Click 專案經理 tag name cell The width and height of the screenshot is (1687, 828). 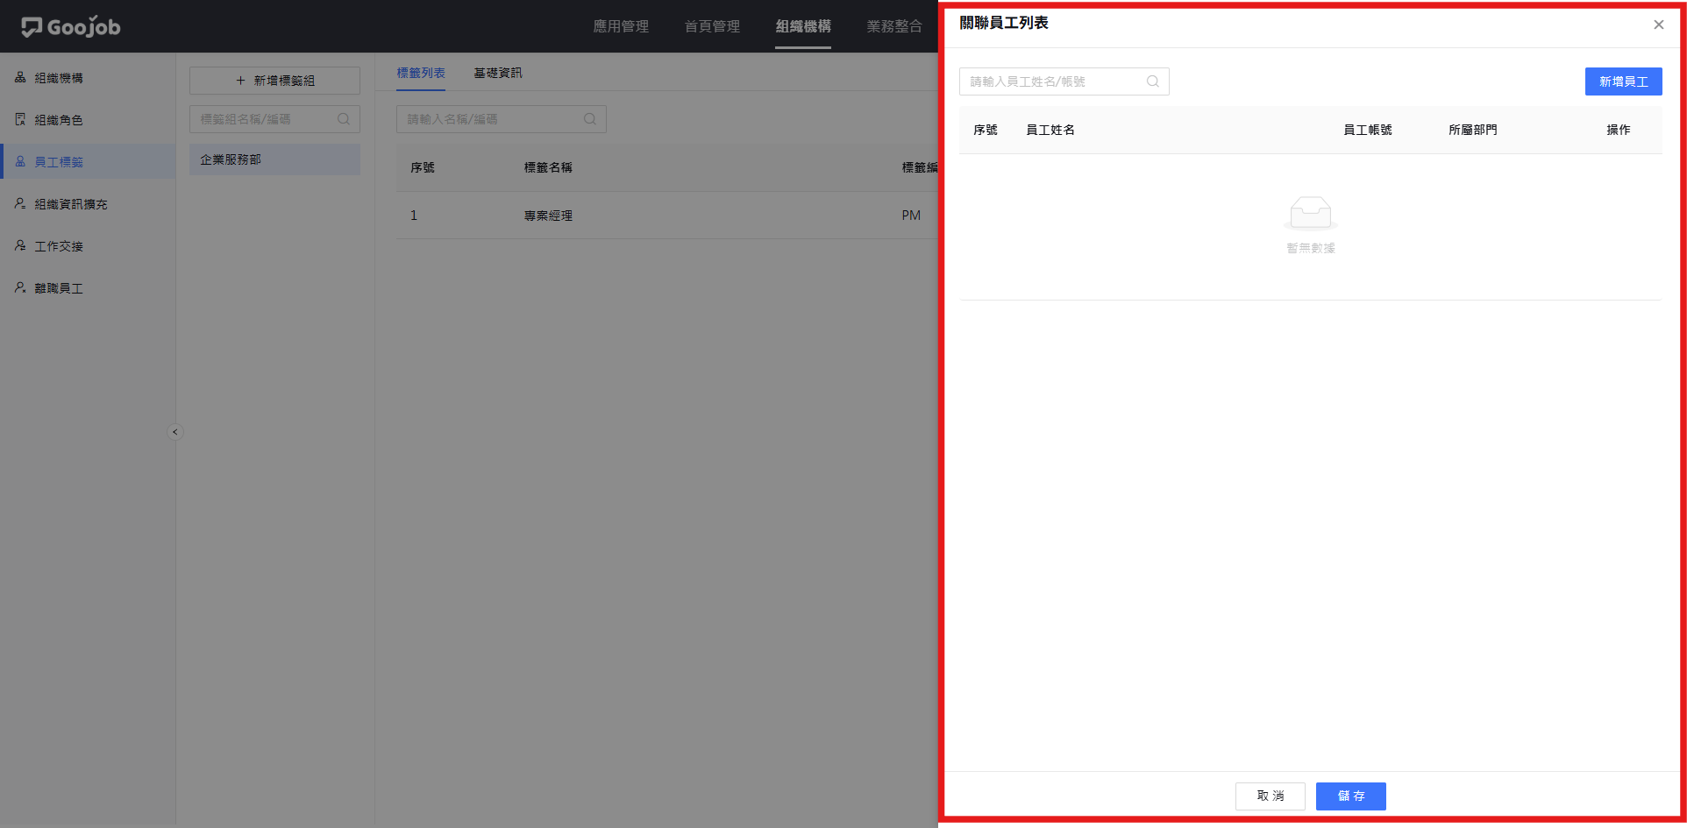click(548, 216)
